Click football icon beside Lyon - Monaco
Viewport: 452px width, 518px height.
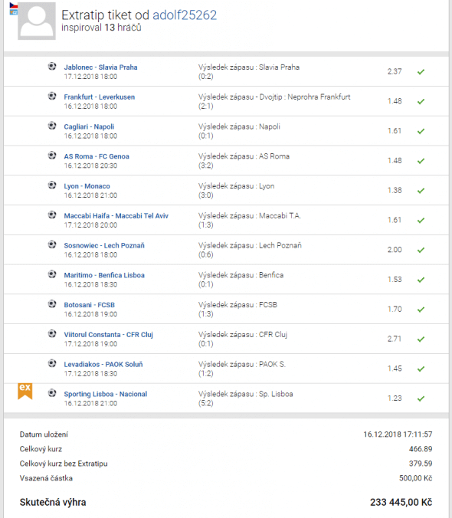pos(52,185)
